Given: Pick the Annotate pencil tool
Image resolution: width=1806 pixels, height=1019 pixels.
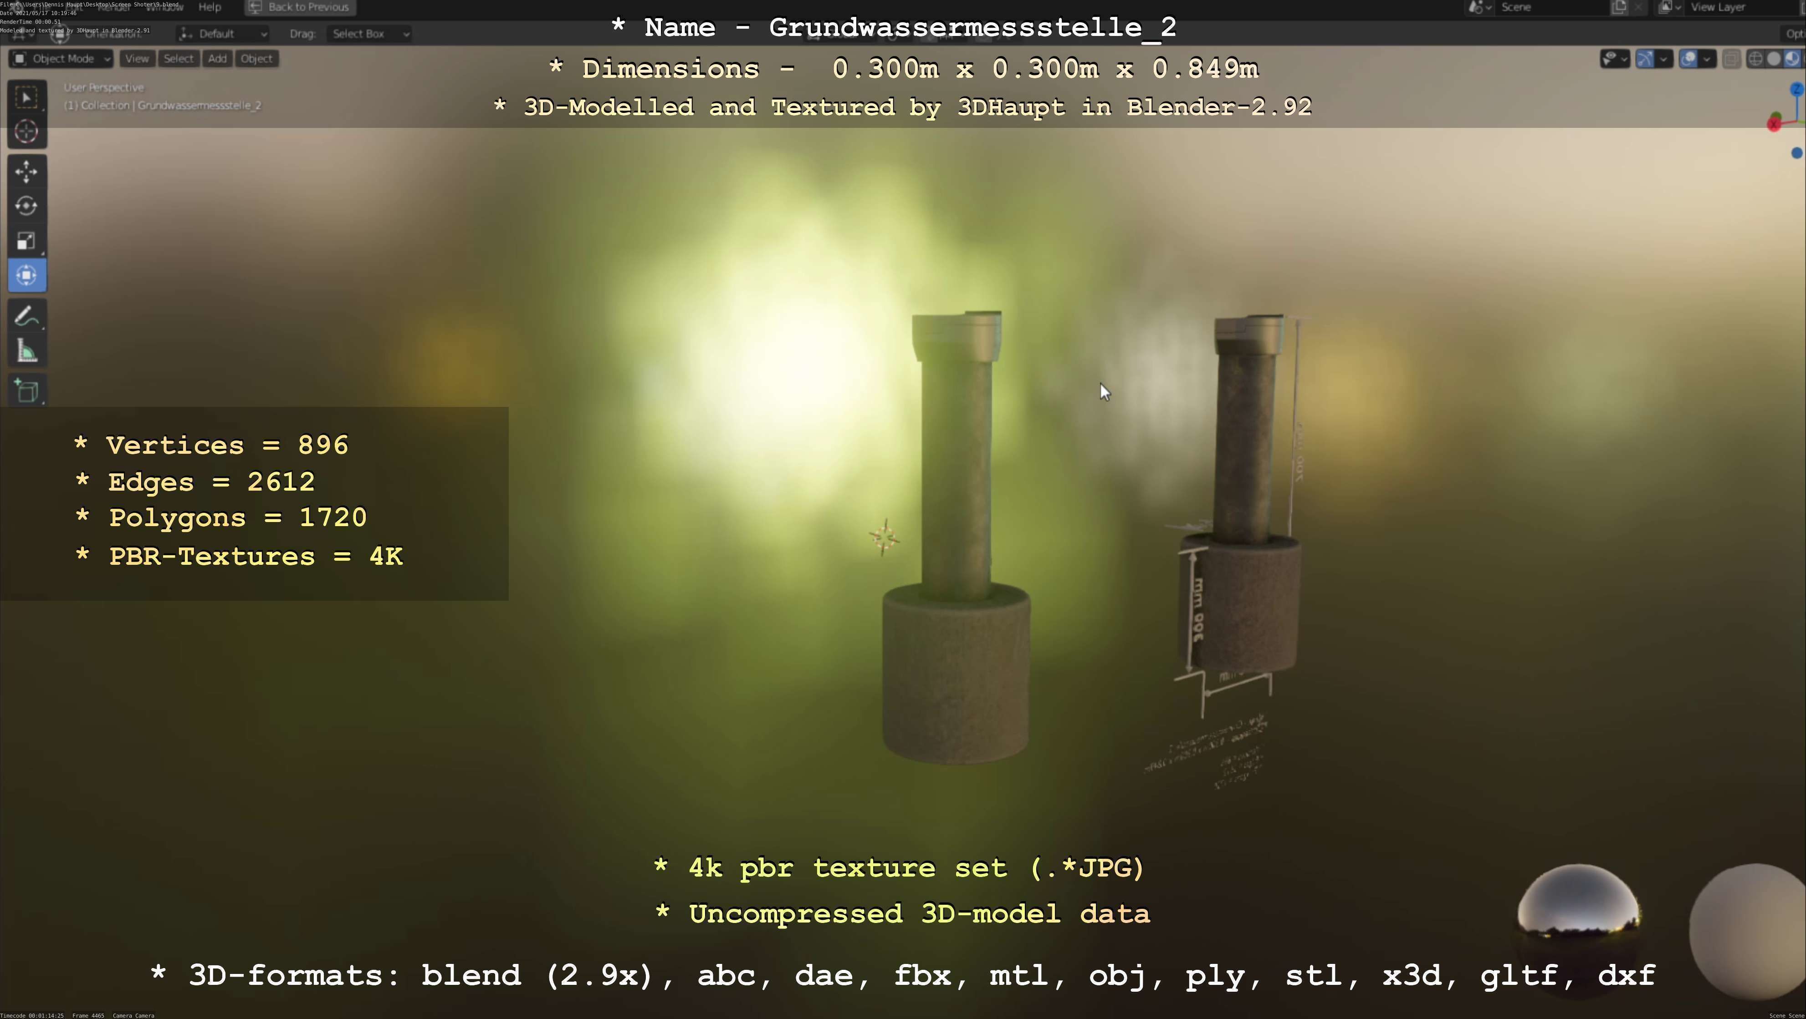Looking at the screenshot, I should tap(26, 317).
